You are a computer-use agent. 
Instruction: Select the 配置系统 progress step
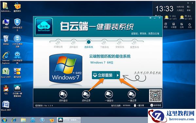(134, 44)
